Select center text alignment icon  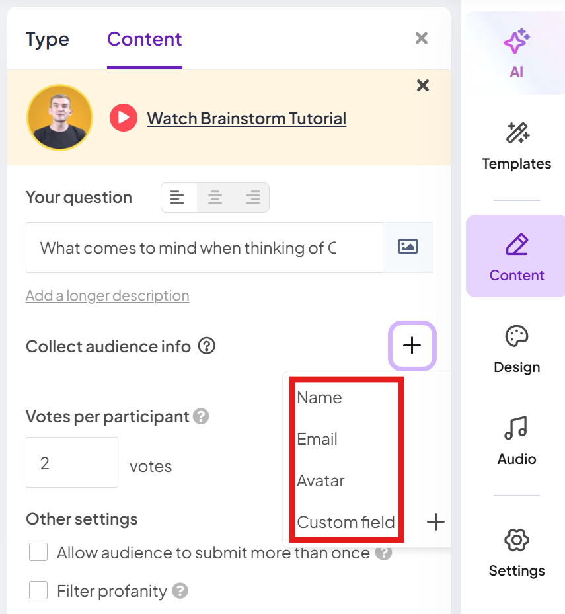(x=215, y=198)
